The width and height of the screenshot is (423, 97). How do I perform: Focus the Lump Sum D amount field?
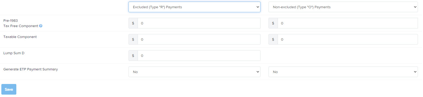coord(199,56)
